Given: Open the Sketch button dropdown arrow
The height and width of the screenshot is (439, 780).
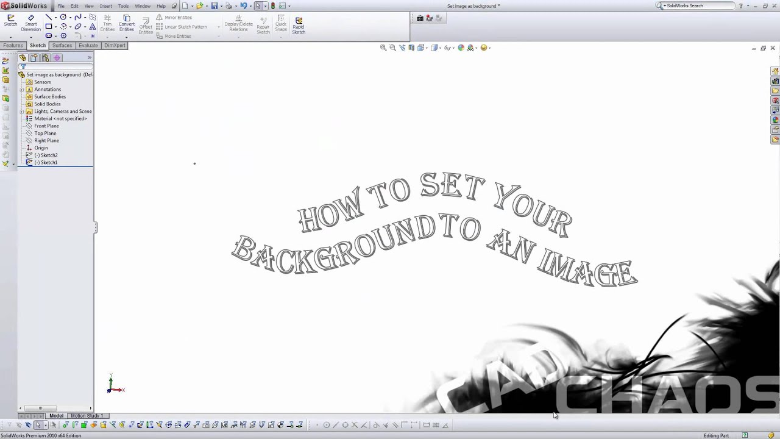Looking at the screenshot, I should tap(10, 37).
